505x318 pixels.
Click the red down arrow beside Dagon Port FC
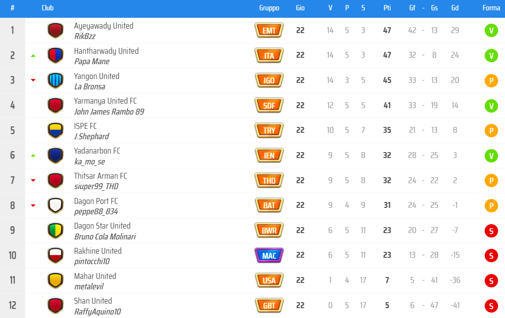pyautogui.click(x=33, y=205)
